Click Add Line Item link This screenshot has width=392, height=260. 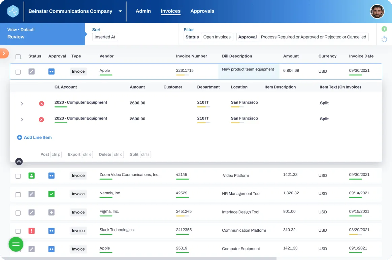click(x=34, y=137)
